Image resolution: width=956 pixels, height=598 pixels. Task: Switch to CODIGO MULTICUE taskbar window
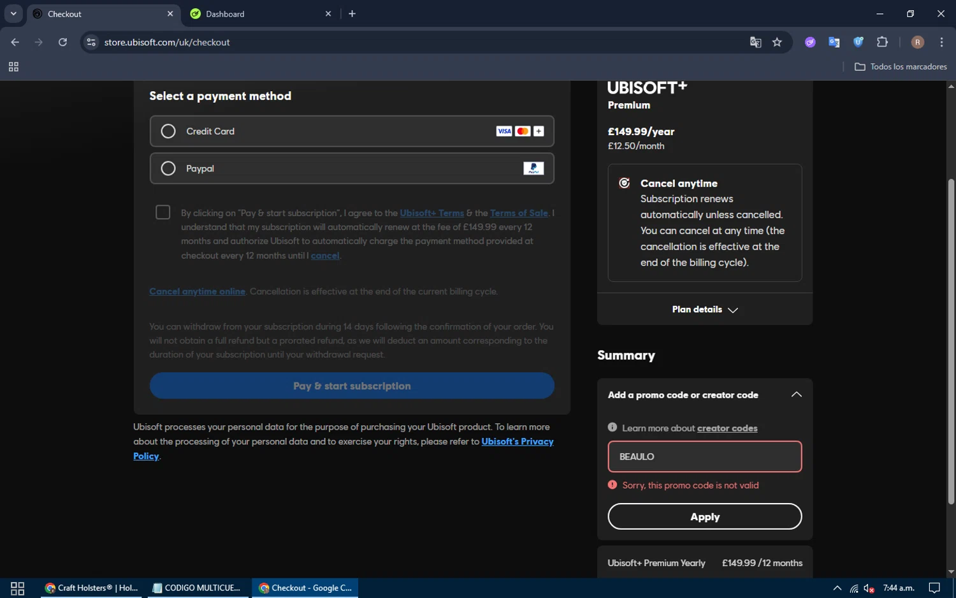tap(198, 588)
